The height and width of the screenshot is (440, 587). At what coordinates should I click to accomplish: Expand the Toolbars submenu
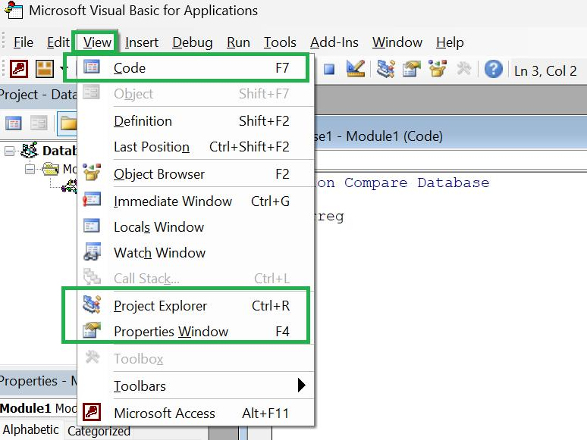[x=196, y=385]
